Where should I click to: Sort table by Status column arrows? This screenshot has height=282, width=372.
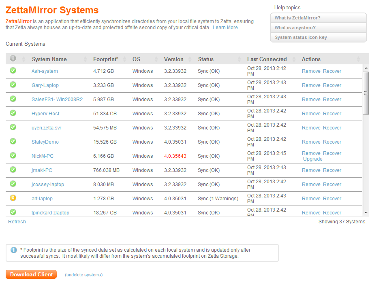[x=239, y=59]
